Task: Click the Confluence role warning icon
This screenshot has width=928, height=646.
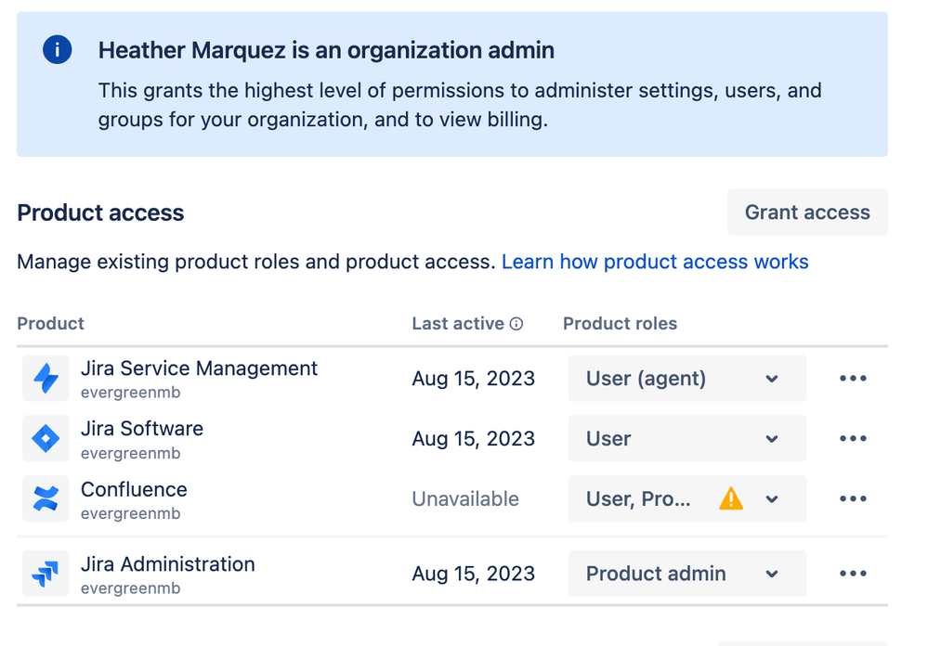Action: click(x=731, y=499)
